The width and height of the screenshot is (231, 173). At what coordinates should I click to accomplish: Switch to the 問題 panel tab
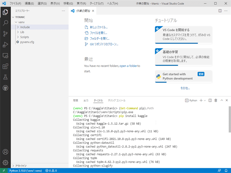76,101
